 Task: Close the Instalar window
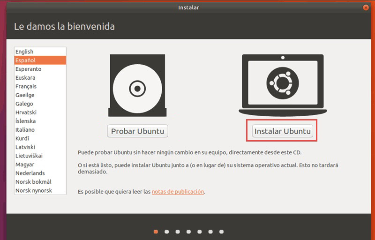[x=366, y=7]
